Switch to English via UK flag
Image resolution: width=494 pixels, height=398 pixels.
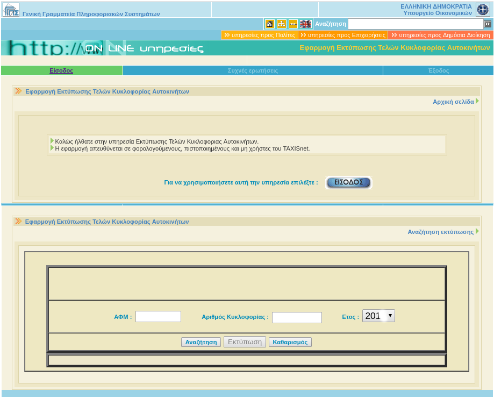pos(306,24)
